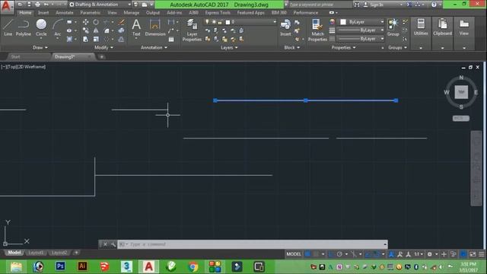Click the Erase tool icon

click(122, 22)
